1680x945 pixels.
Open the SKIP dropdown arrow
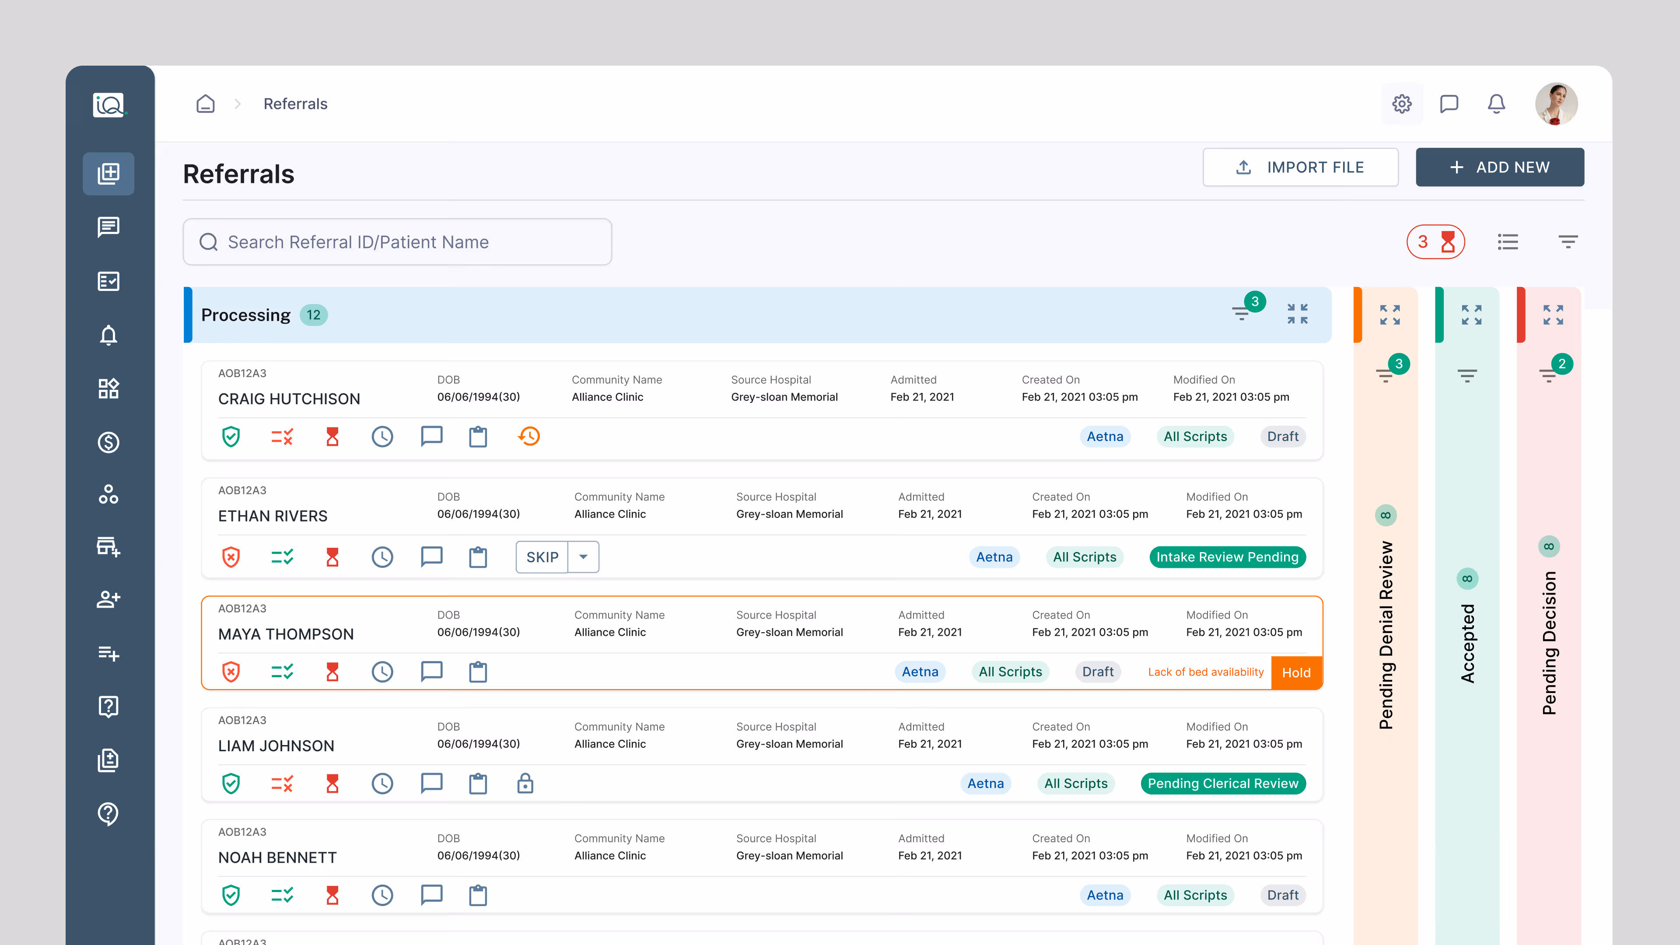(x=583, y=557)
